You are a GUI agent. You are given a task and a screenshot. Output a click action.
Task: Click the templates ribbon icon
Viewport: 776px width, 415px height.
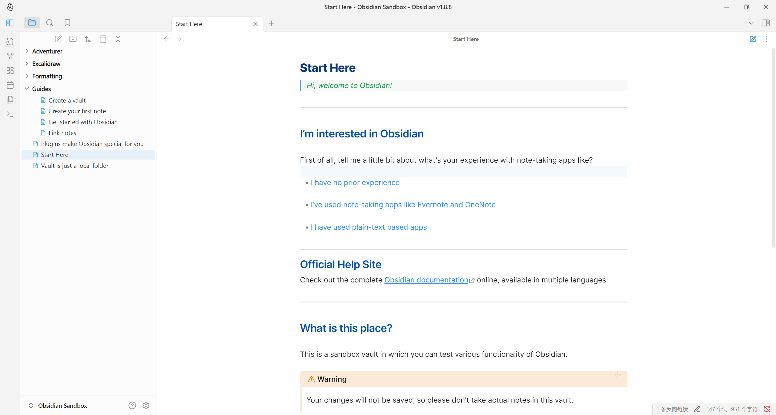coord(10,100)
